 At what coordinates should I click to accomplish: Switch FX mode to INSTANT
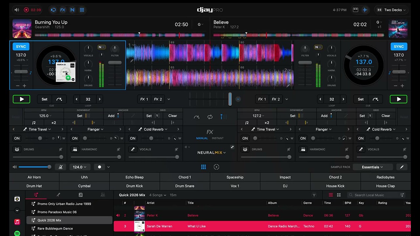218,138
